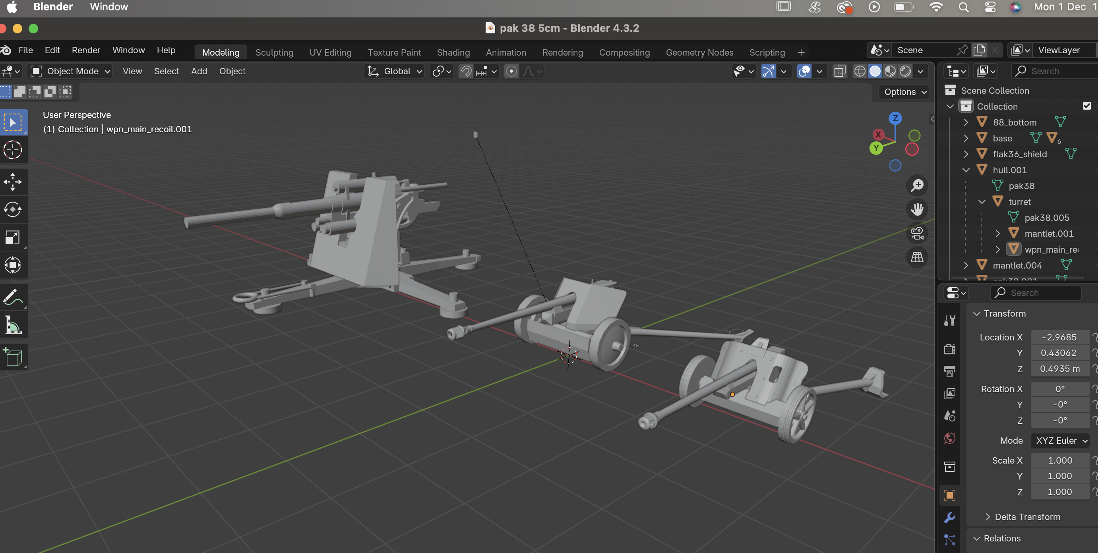Choose the Add Cube tool
The image size is (1098, 553).
tap(13, 357)
